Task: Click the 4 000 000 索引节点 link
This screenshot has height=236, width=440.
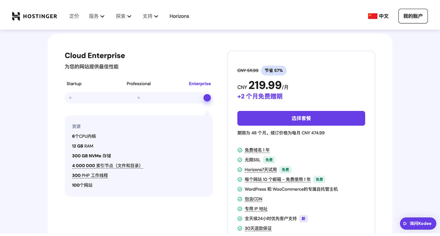Action: coord(107,166)
